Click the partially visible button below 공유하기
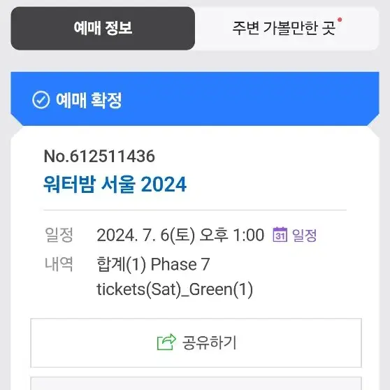Viewport: 390px width, 390px height. 196,384
